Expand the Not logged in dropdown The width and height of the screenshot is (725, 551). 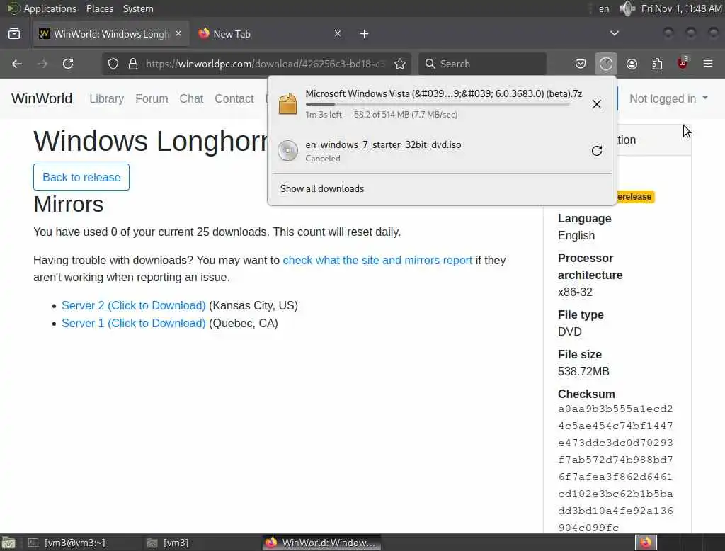click(x=668, y=98)
